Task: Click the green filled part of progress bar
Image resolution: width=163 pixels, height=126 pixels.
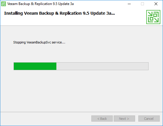Action: click(x=35, y=66)
